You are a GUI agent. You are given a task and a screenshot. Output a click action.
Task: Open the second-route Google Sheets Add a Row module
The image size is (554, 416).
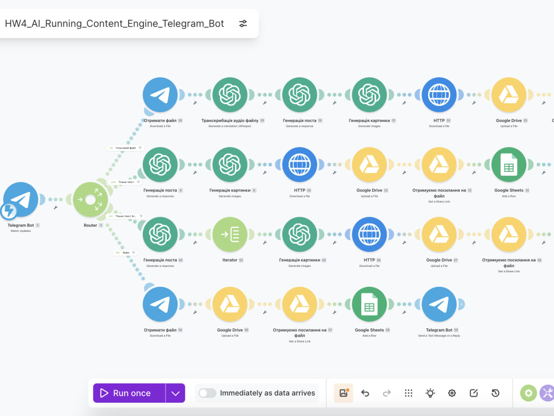tap(509, 165)
